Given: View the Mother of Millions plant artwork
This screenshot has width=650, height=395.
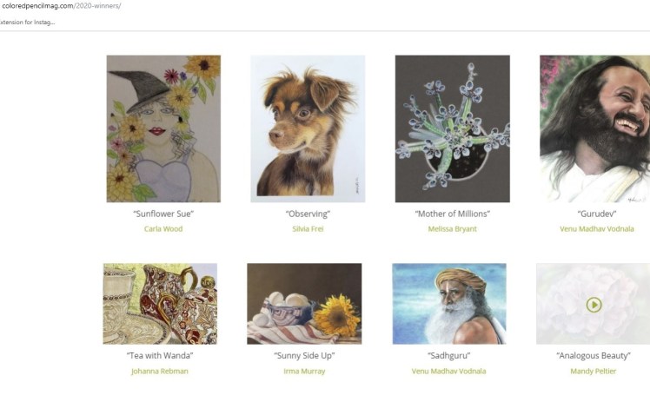Looking at the screenshot, I should click(452, 128).
